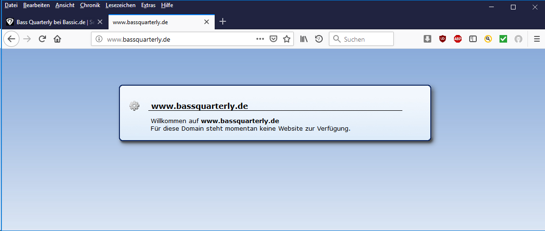
Task: Save page to Pocket
Action: coord(273,39)
